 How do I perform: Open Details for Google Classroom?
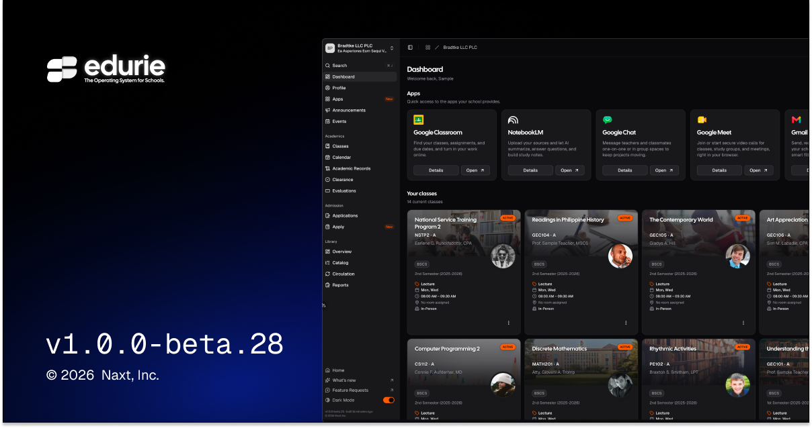(436, 170)
